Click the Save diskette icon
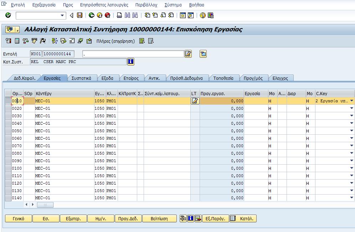This screenshot has height=232, width=355. (x=80, y=15)
